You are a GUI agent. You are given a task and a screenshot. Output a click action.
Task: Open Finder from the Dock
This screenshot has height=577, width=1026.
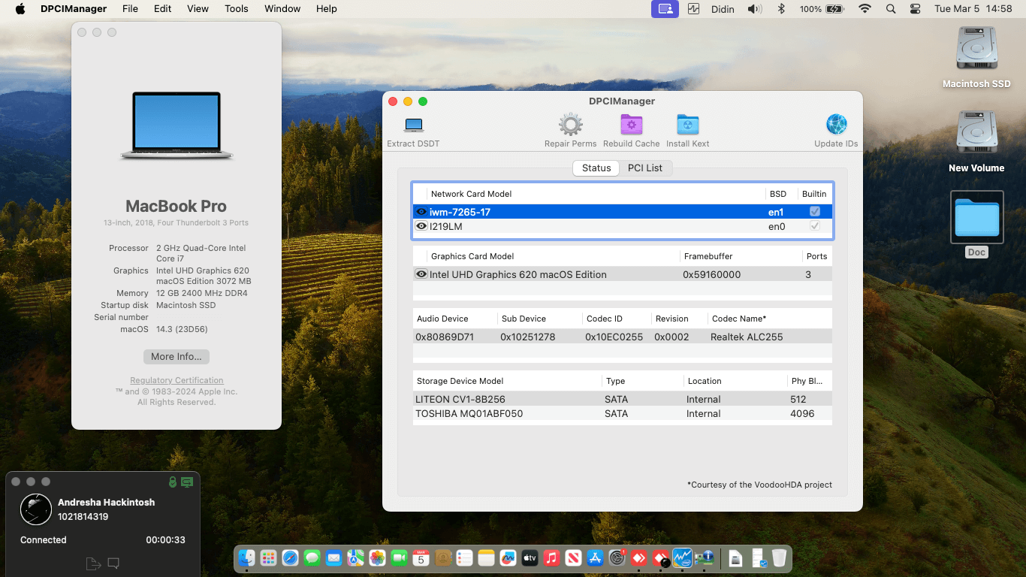coord(246,557)
